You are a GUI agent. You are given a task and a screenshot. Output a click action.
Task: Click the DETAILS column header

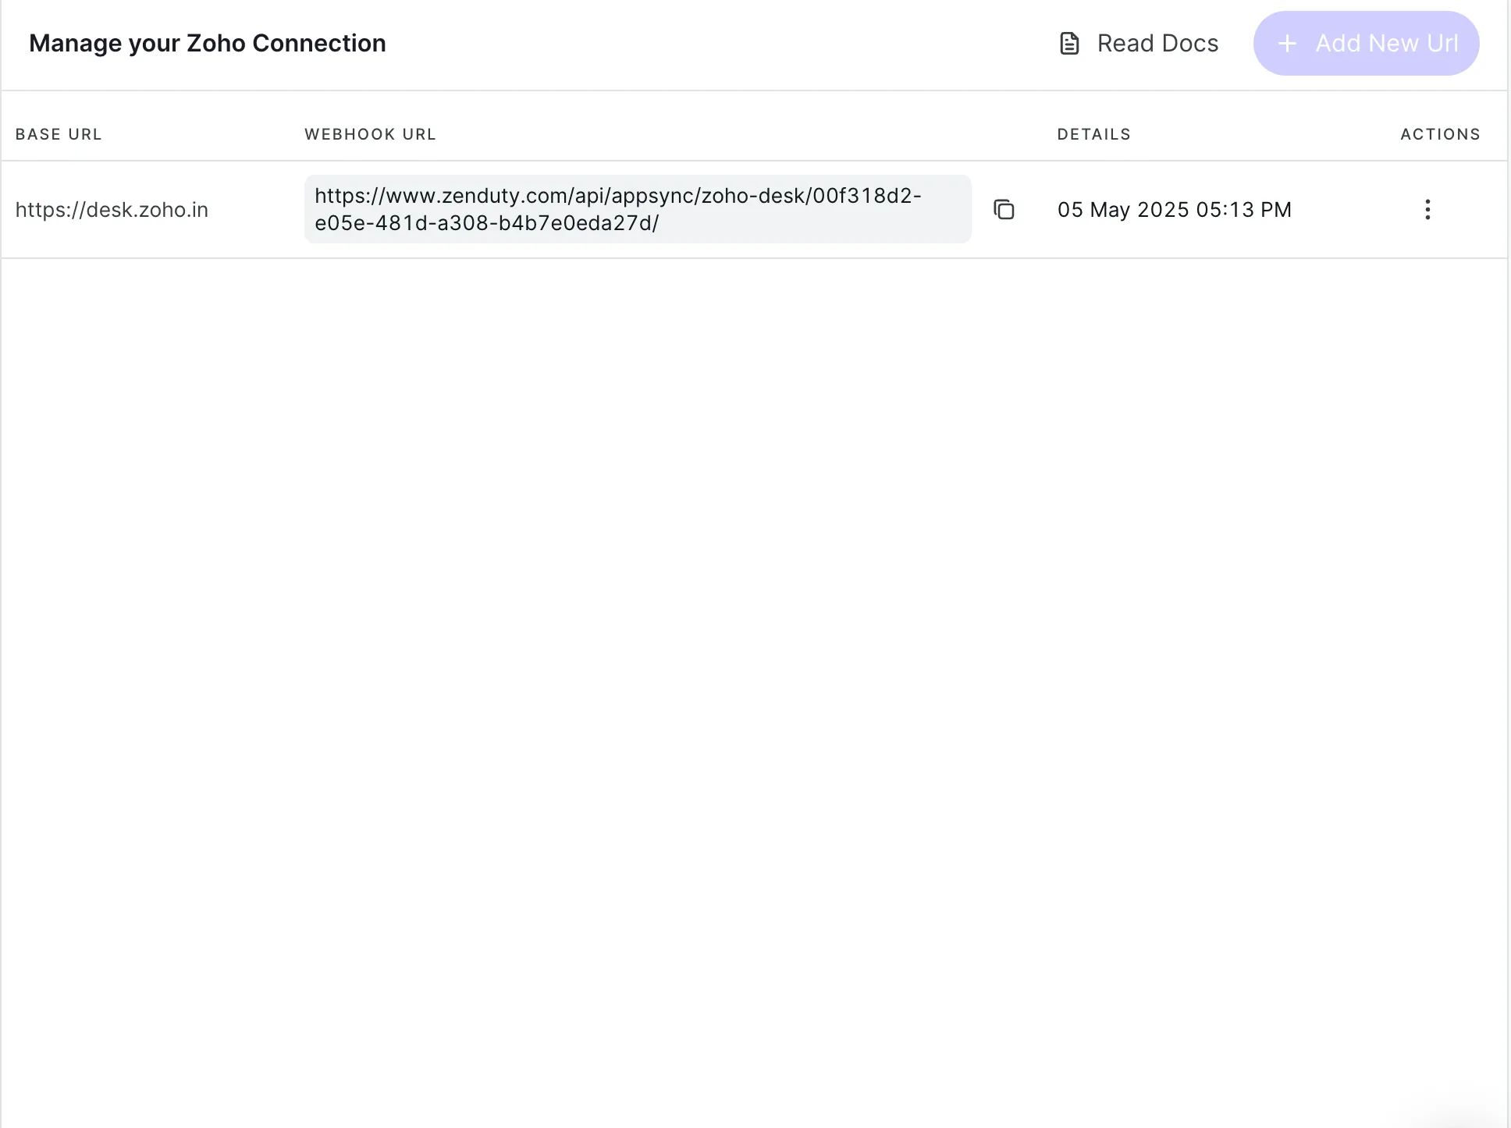(1093, 134)
